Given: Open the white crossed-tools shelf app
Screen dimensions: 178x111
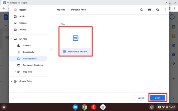Looking at the screenshot, I should [103, 107].
